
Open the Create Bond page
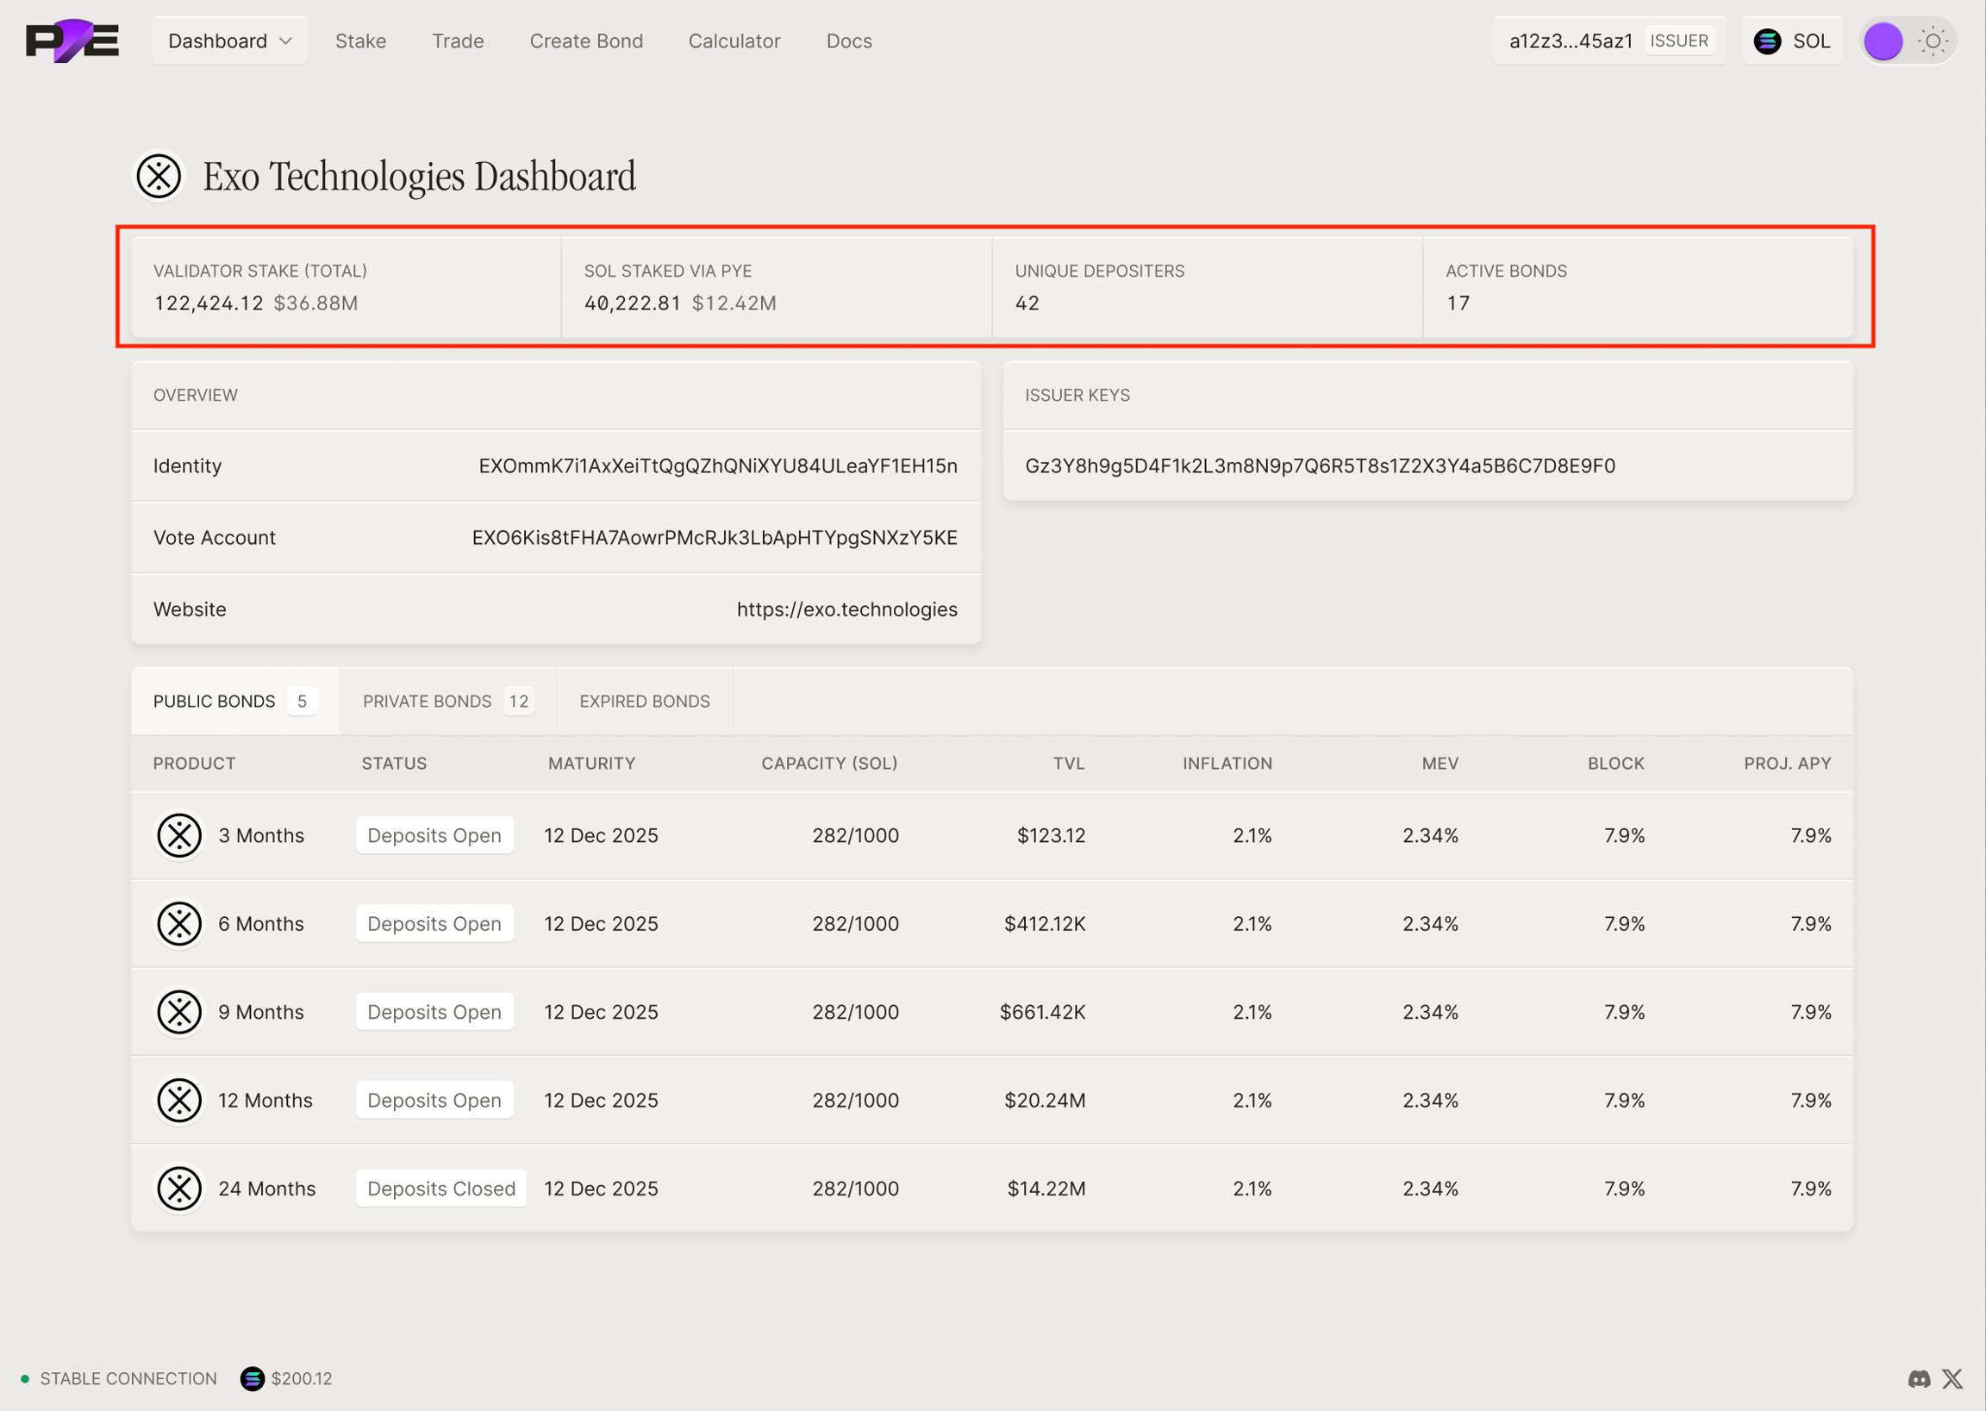(x=586, y=41)
